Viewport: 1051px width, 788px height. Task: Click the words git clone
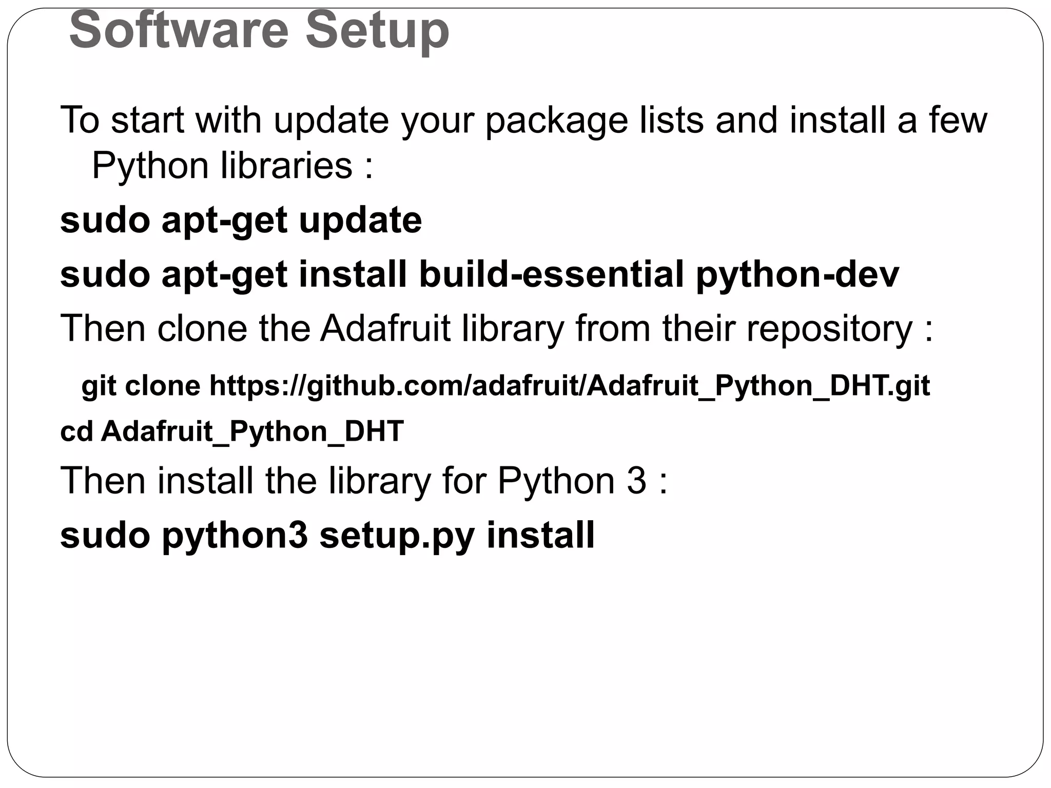click(x=141, y=386)
